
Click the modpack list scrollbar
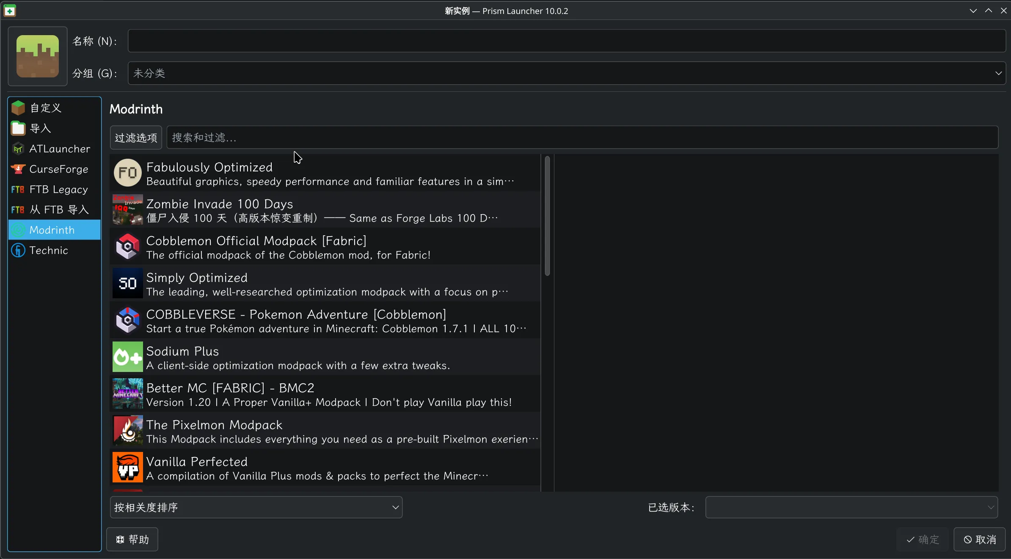click(547, 216)
